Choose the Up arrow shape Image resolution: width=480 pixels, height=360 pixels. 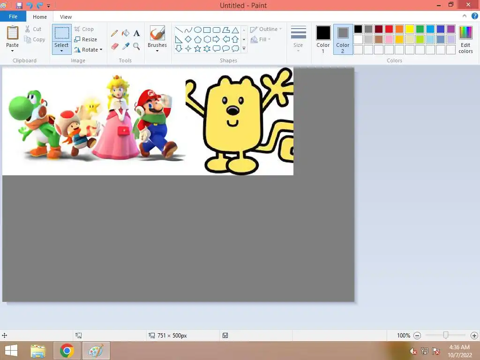tap(235, 39)
